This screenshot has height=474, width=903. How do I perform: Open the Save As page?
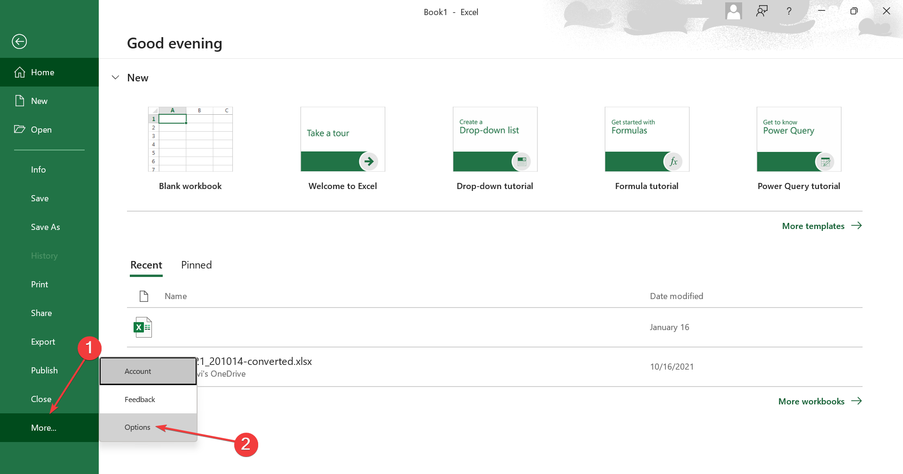49,227
